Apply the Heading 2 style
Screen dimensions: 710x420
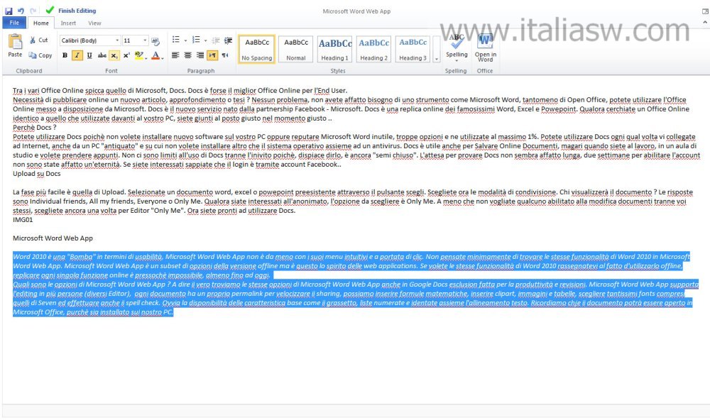pos(373,49)
